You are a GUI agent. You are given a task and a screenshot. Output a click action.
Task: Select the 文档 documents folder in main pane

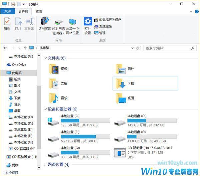58,84
